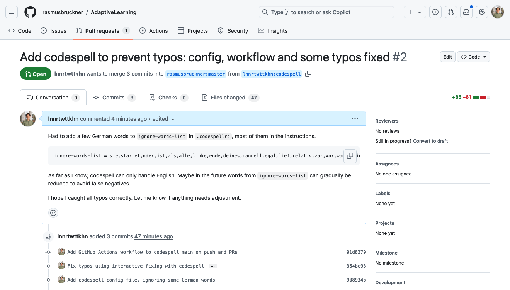
Task: Open the comment options ellipsis menu
Action: point(355,119)
